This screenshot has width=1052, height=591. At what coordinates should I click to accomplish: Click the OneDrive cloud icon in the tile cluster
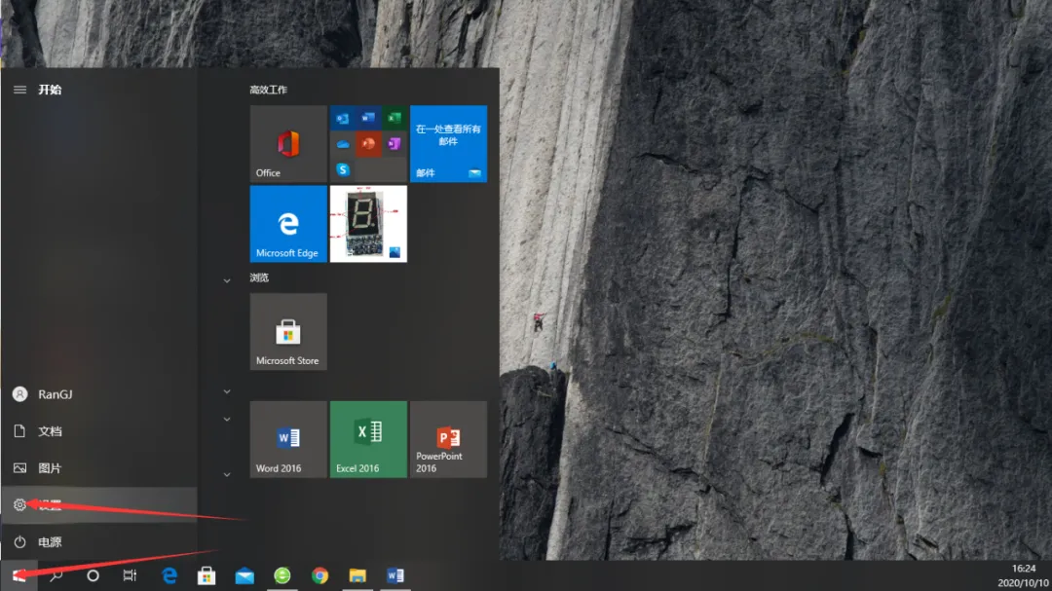343,143
